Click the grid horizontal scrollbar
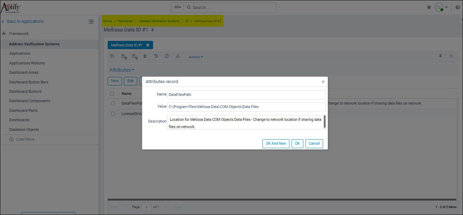Screen dimensions: 463x215 [x=282, y=199]
